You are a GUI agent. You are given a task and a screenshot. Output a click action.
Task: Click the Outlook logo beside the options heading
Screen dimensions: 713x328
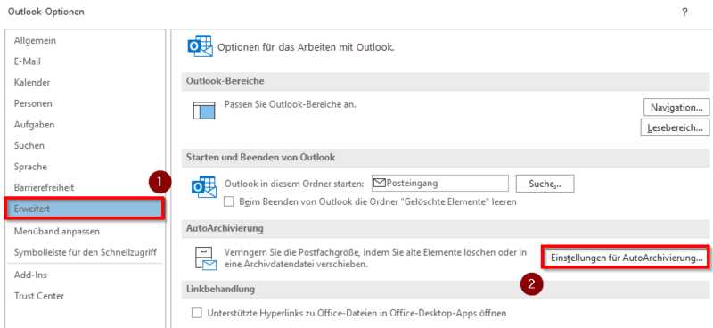(200, 46)
